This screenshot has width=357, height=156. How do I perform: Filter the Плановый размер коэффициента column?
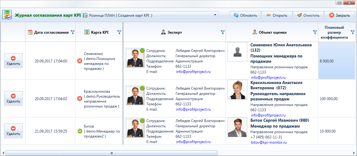(353, 32)
